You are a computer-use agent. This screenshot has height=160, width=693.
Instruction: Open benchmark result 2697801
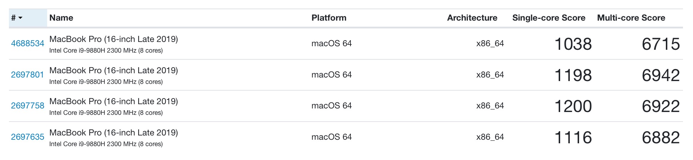coord(28,75)
